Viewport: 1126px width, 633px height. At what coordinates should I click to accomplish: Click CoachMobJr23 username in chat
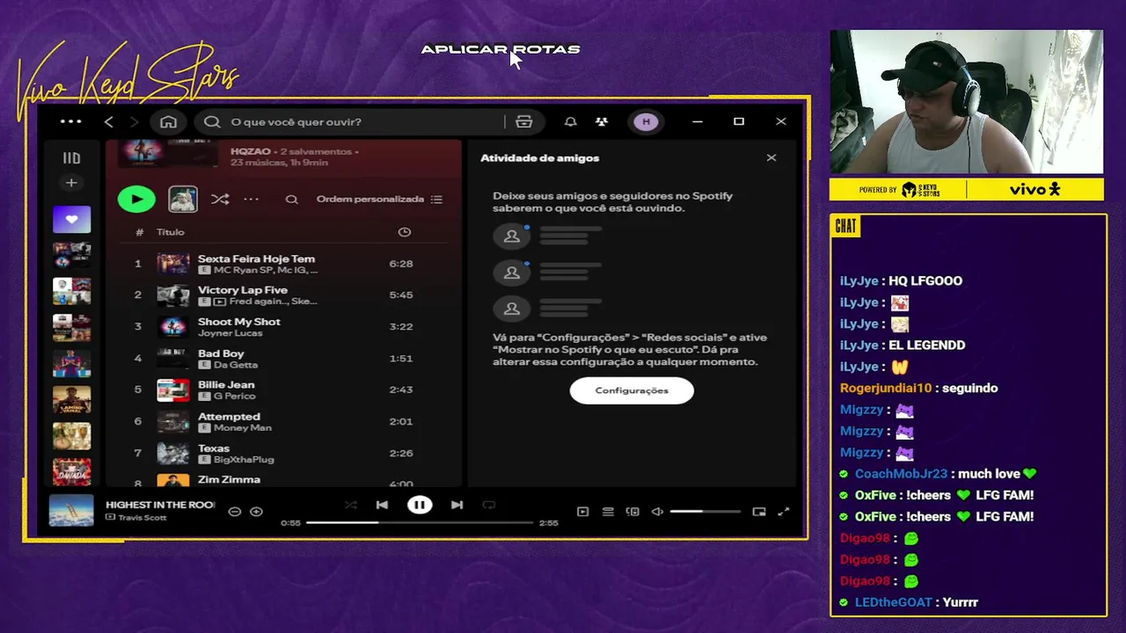click(901, 474)
